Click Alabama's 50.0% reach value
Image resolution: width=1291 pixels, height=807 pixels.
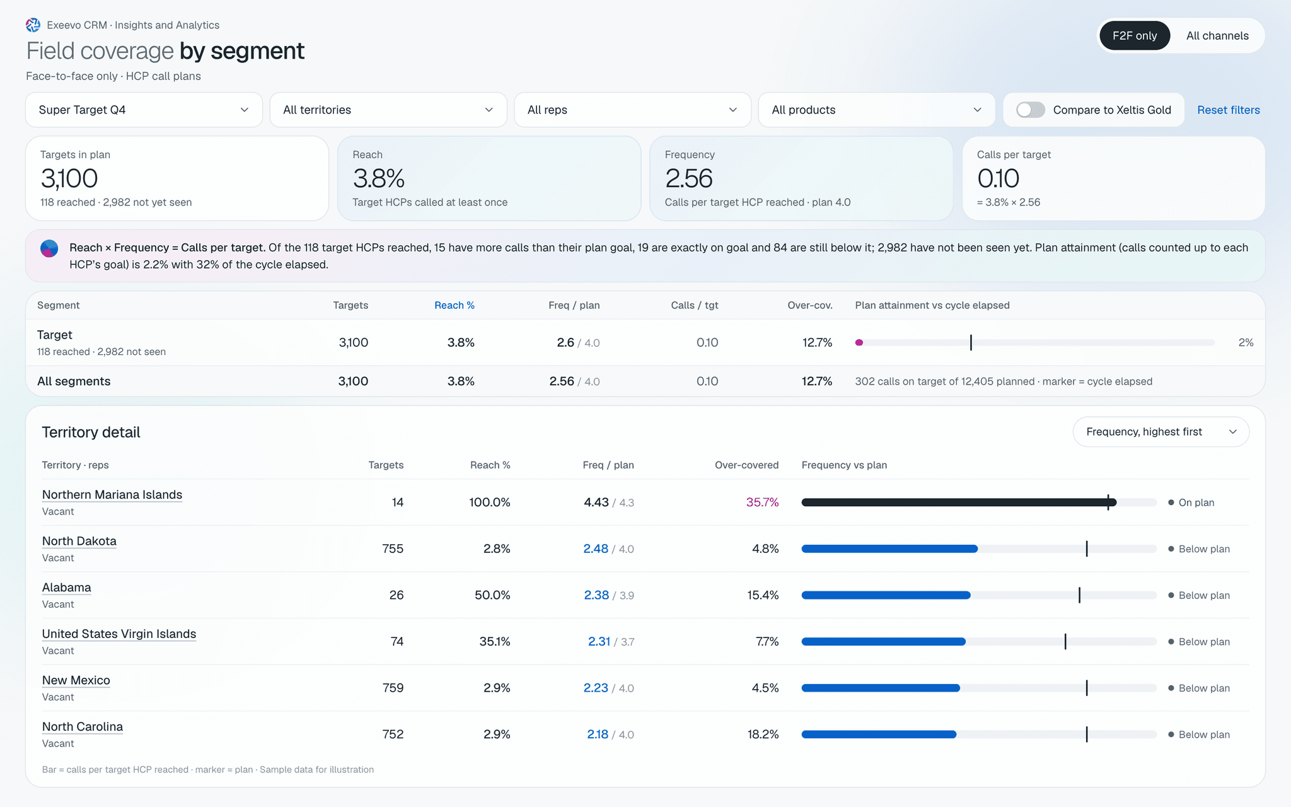(x=492, y=595)
